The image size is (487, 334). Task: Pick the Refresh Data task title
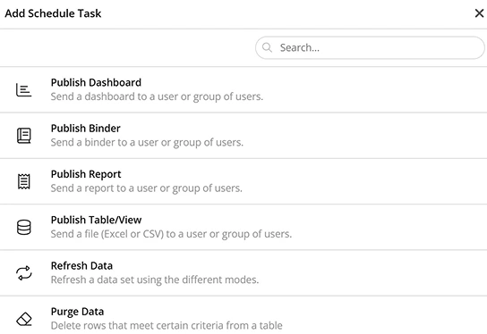click(x=81, y=266)
